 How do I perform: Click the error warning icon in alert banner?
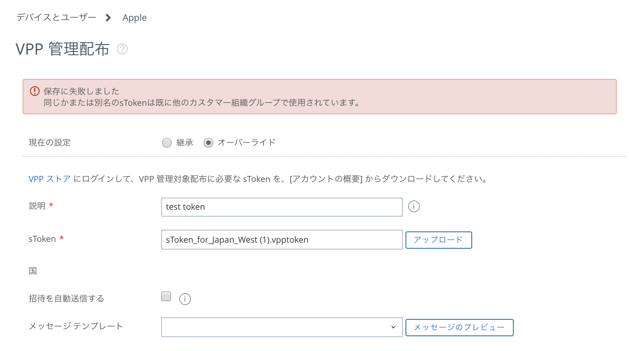[x=35, y=91]
